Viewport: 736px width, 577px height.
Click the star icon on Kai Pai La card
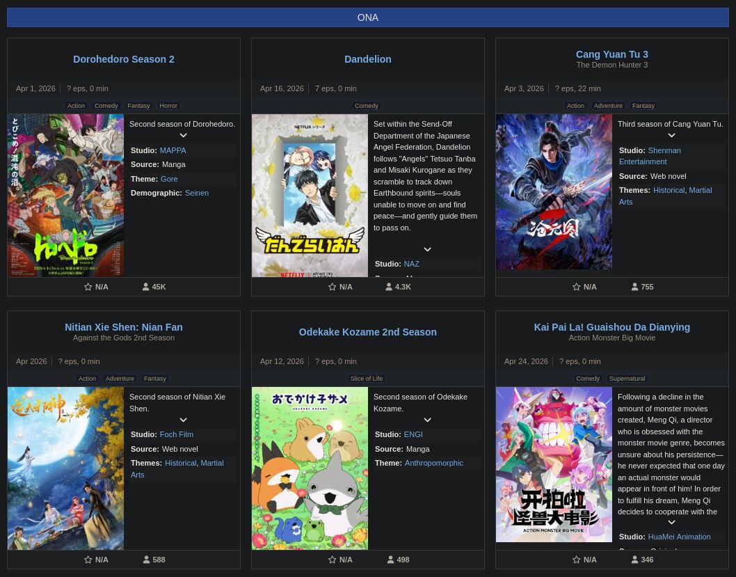pyautogui.click(x=577, y=560)
